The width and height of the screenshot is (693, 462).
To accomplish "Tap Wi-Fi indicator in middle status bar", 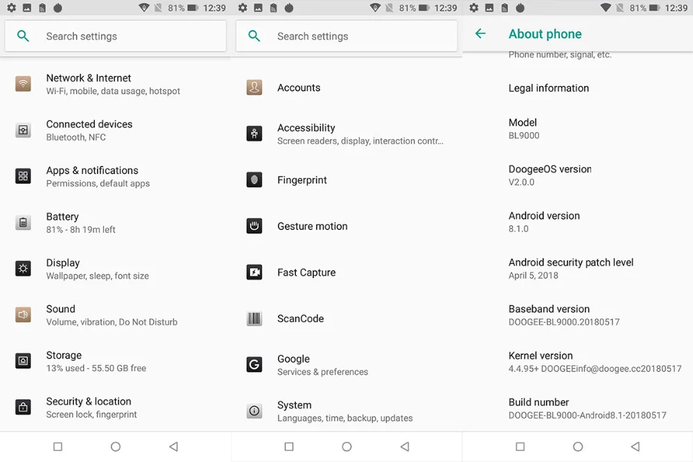I will [375, 8].
